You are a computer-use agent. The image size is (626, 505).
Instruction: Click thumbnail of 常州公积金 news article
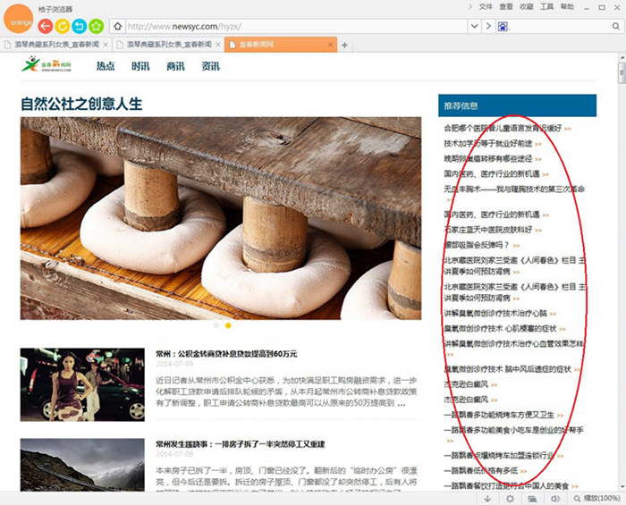[82, 384]
